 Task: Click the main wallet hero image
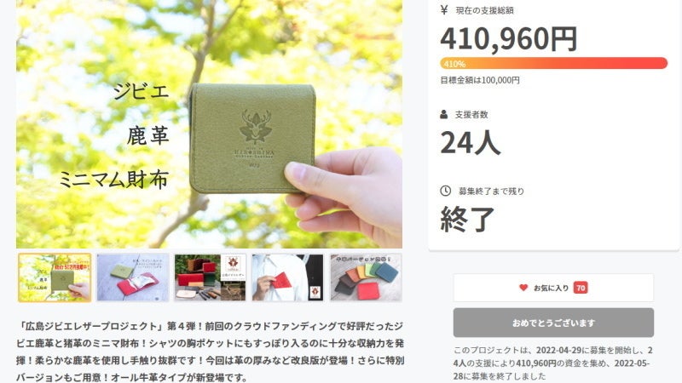(x=209, y=123)
